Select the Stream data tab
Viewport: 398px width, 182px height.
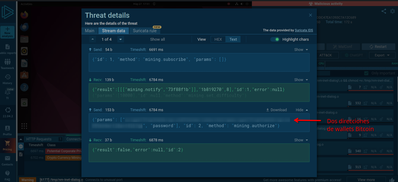113,31
